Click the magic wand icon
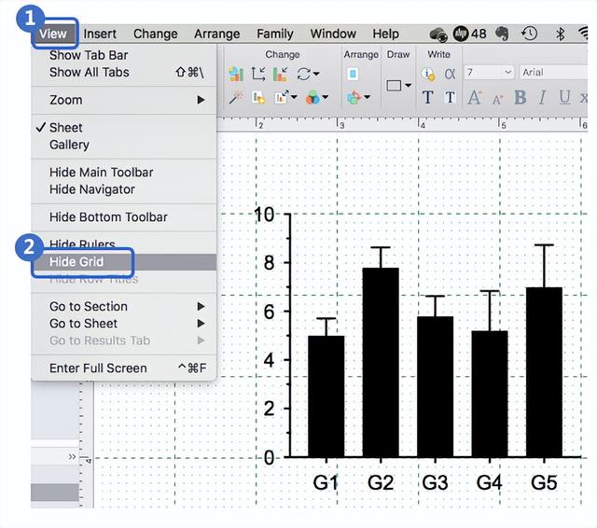The height and width of the screenshot is (528, 597). tap(236, 97)
